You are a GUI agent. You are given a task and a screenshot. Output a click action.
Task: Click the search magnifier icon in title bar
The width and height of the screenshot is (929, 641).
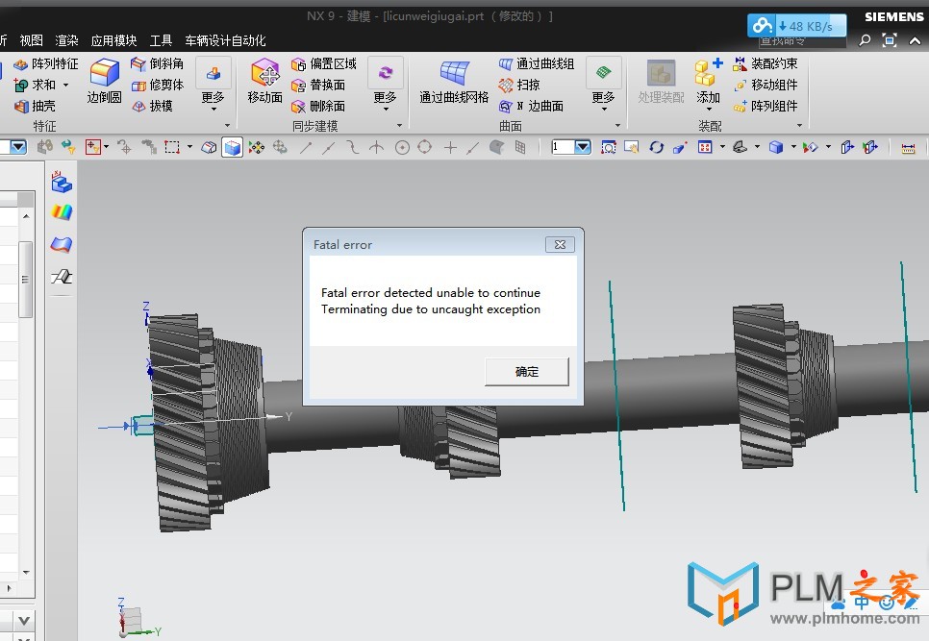click(x=865, y=40)
